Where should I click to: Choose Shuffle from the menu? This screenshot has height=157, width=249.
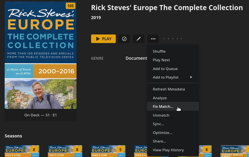click(173, 51)
